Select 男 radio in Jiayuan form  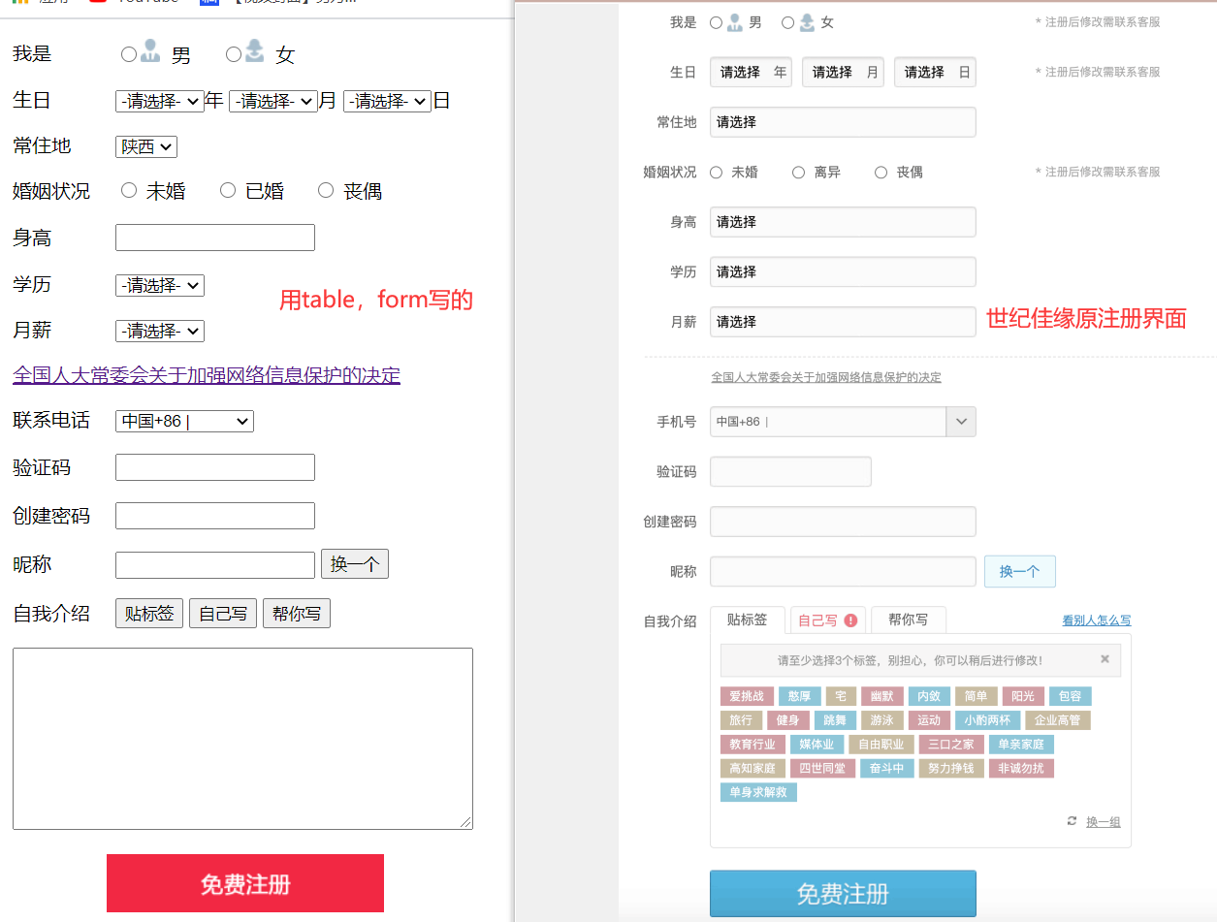click(716, 22)
